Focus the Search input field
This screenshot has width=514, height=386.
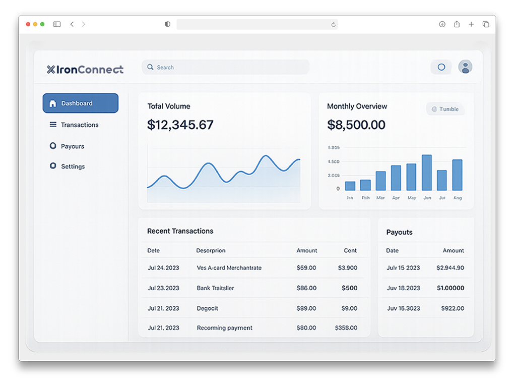227,67
